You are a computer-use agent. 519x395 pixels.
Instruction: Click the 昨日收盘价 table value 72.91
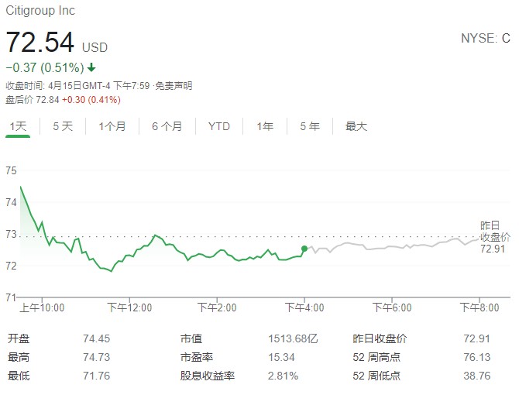coord(476,338)
